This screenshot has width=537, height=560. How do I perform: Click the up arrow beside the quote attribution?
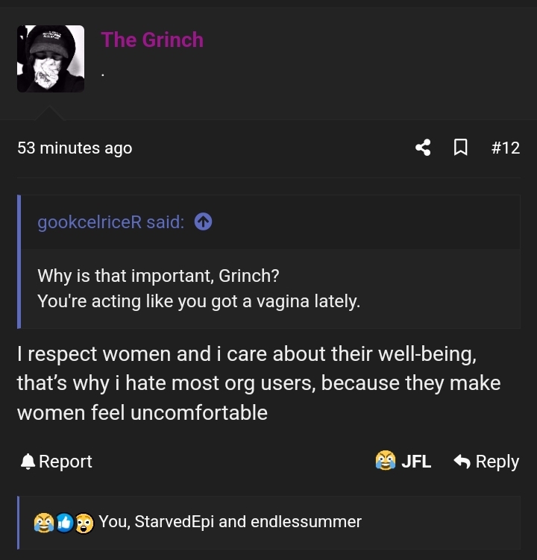[203, 221]
